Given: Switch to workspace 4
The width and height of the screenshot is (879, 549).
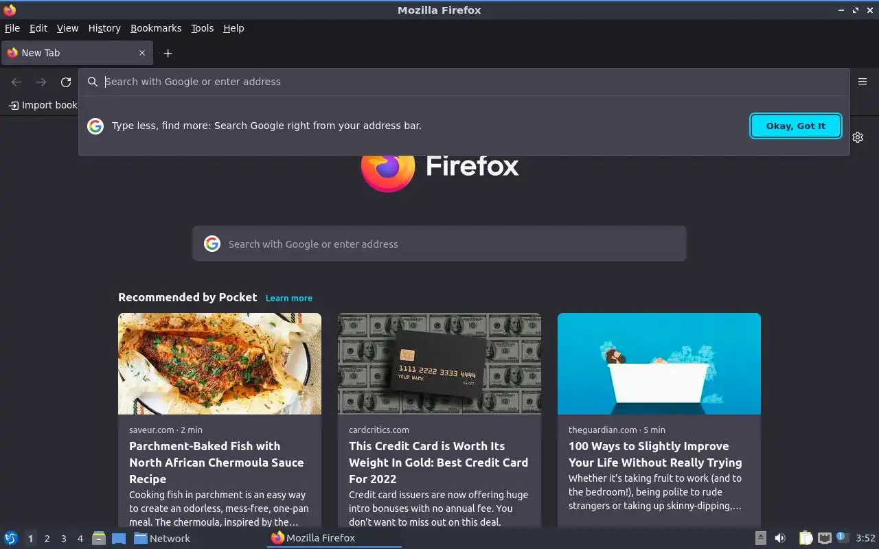Looking at the screenshot, I should [x=80, y=539].
